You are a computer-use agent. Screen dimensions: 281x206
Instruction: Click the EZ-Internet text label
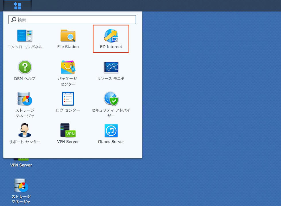111,47
